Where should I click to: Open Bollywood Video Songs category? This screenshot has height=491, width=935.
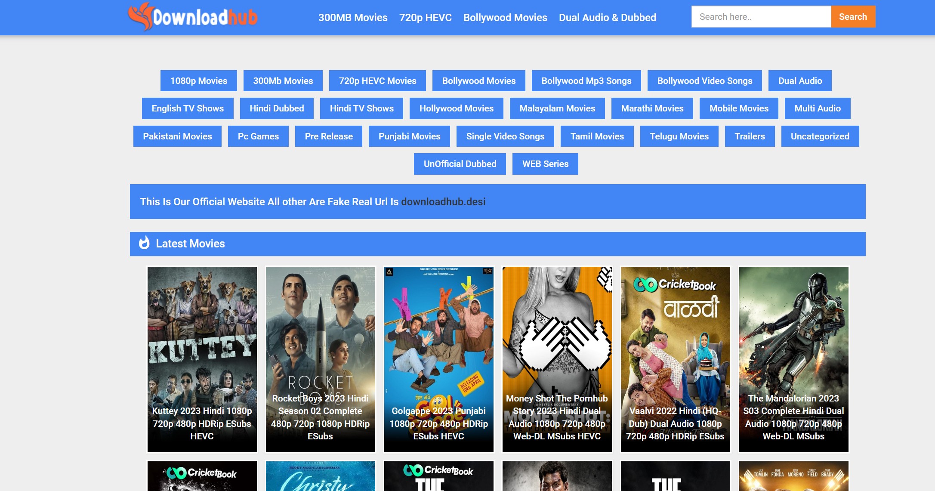pyautogui.click(x=705, y=81)
